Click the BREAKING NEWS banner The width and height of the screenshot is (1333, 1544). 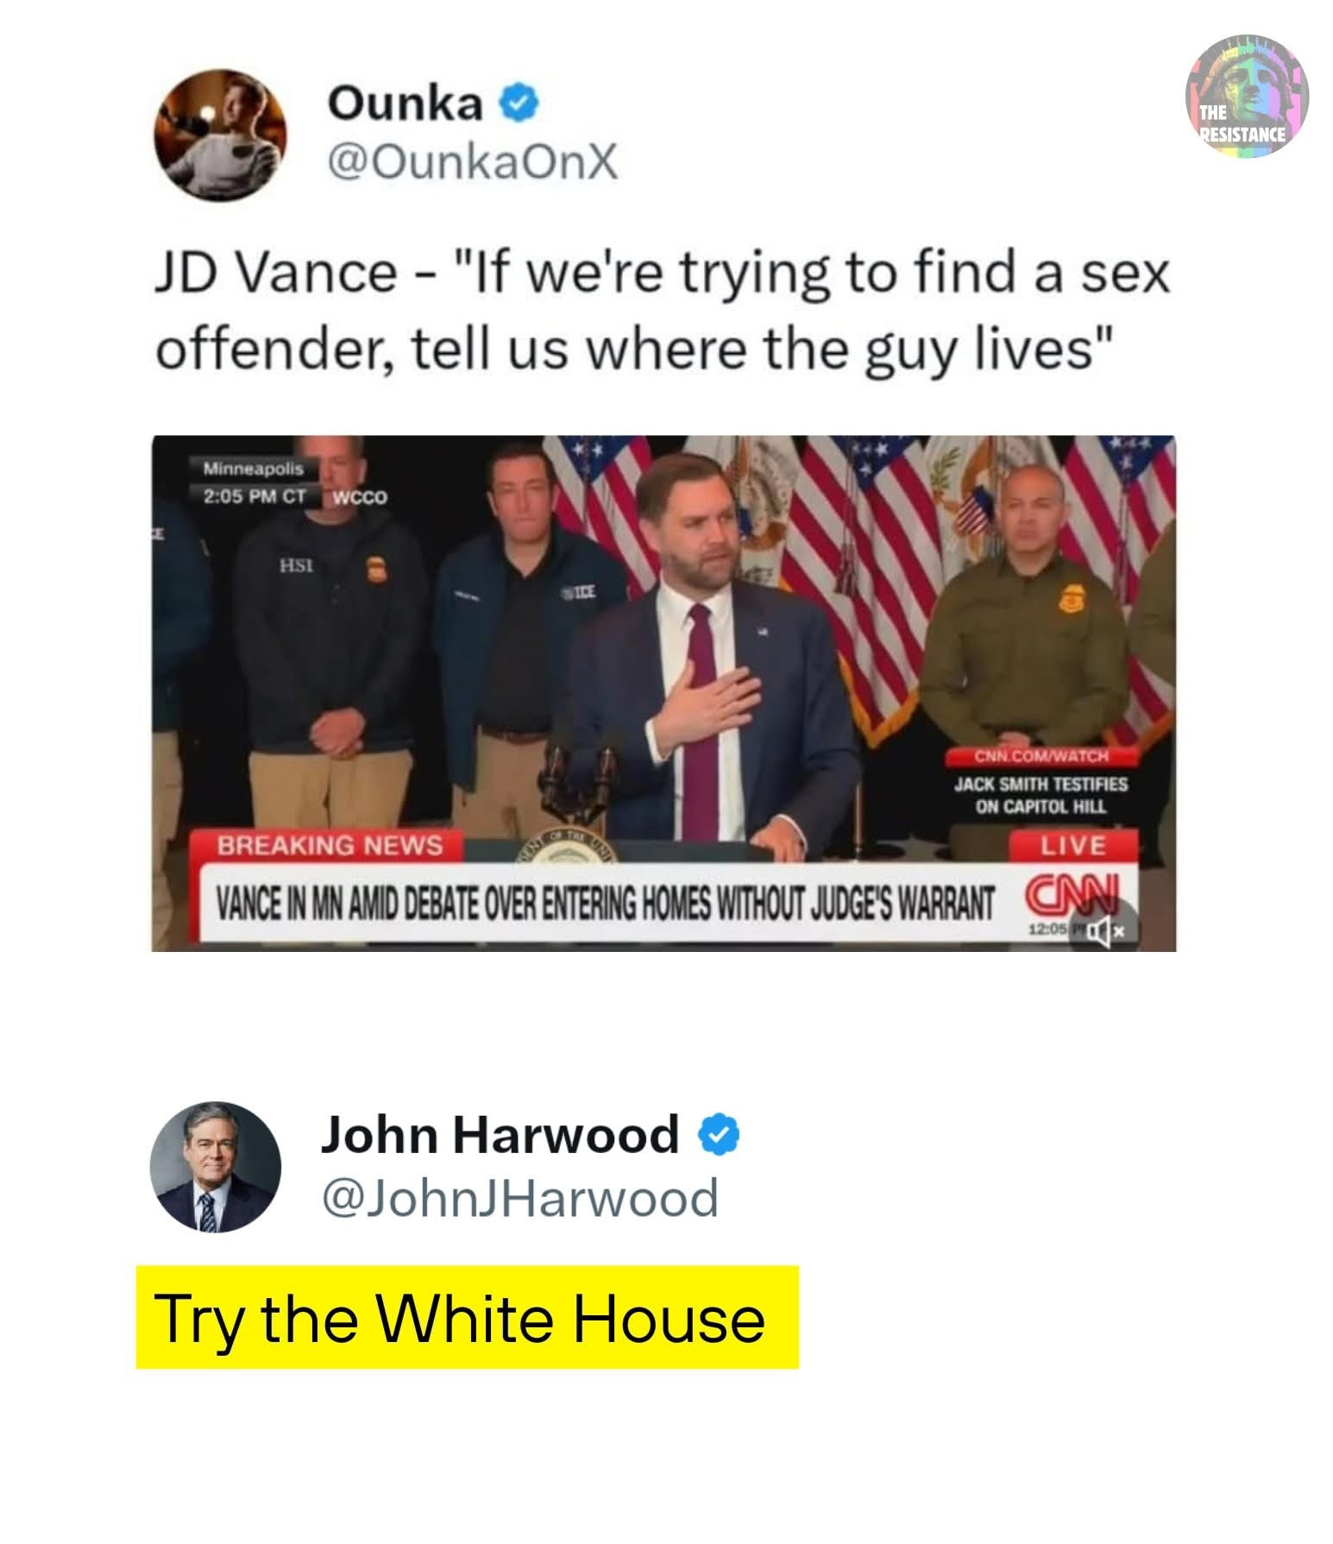tap(329, 845)
